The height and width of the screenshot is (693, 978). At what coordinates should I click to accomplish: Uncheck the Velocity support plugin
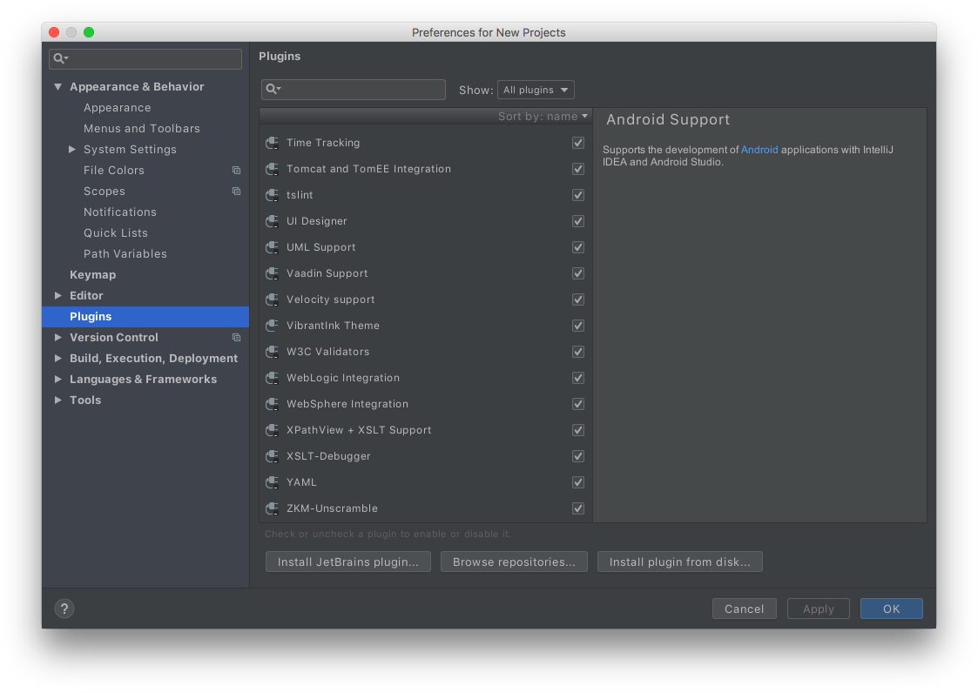(x=578, y=300)
